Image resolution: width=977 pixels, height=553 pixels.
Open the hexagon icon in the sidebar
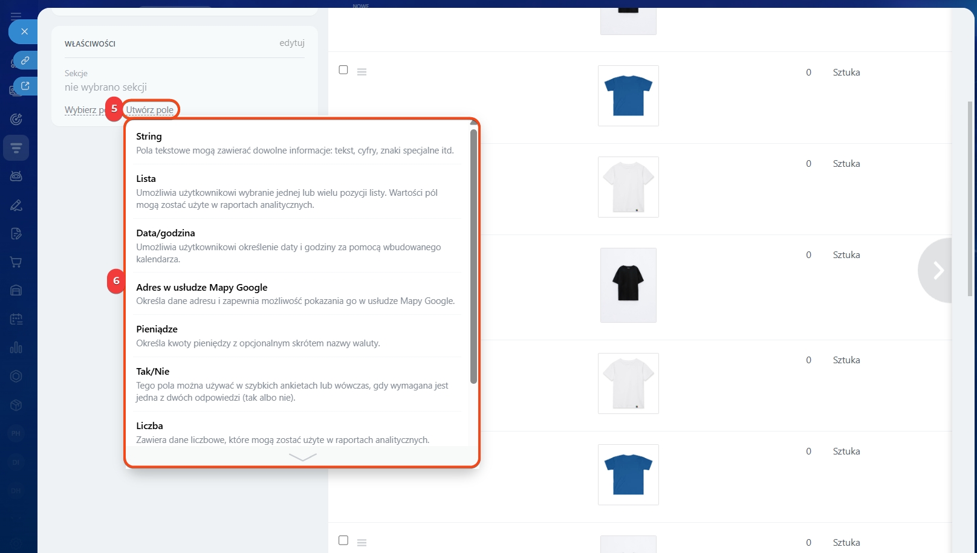point(16,376)
